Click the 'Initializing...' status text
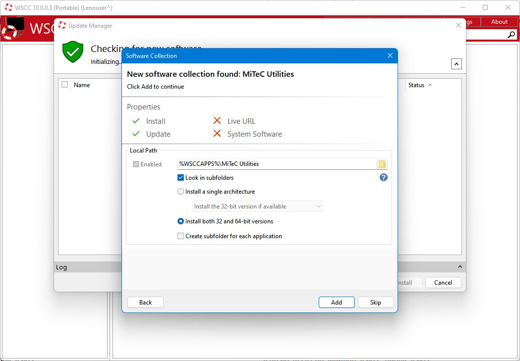The width and height of the screenshot is (520, 361). pyautogui.click(x=106, y=61)
